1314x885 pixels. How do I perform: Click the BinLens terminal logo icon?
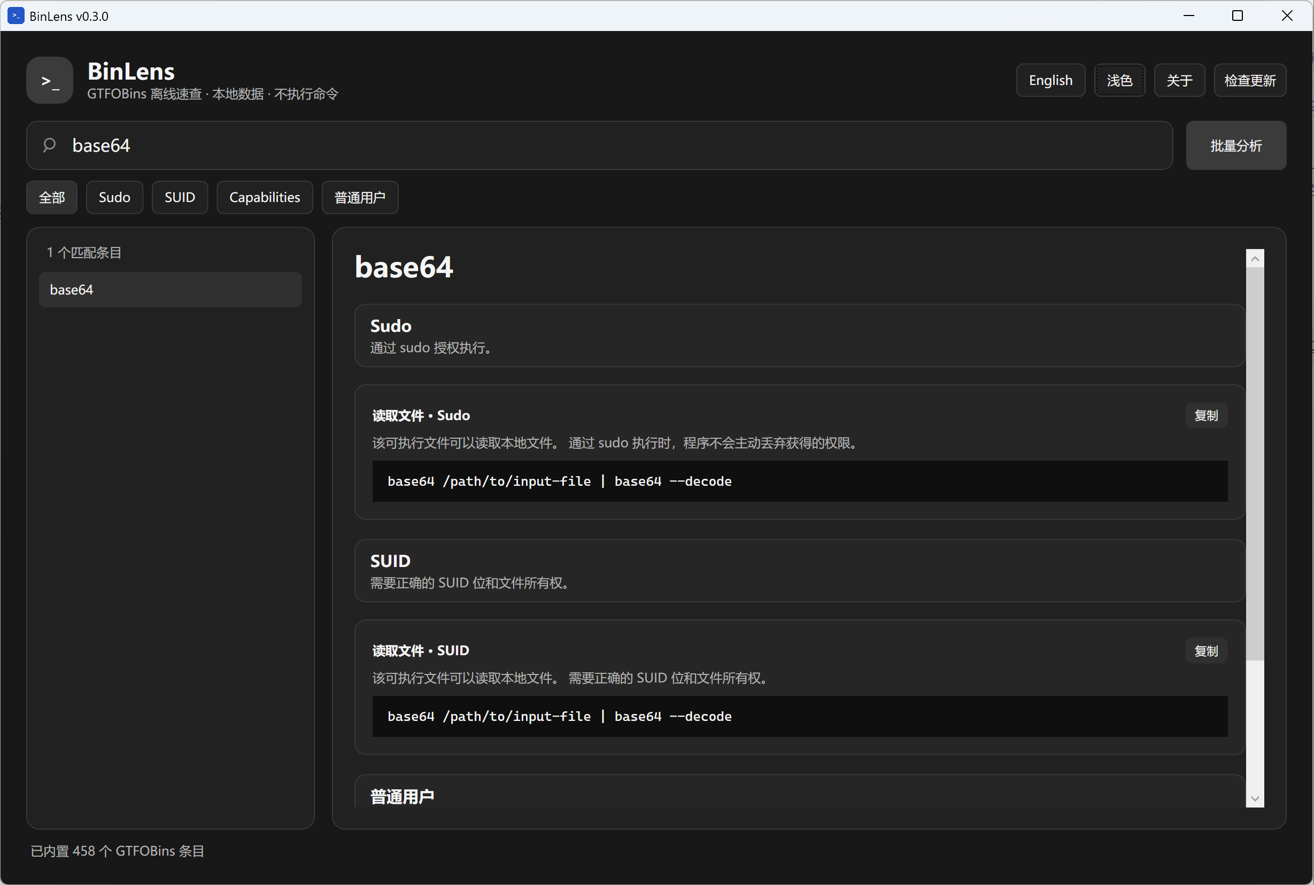point(50,80)
